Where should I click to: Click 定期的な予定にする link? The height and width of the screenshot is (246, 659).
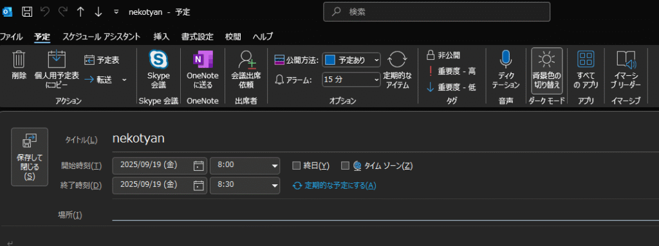335,186
